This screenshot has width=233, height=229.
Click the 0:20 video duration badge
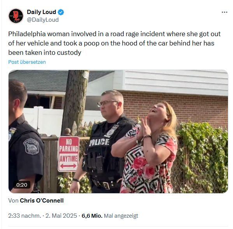22,185
